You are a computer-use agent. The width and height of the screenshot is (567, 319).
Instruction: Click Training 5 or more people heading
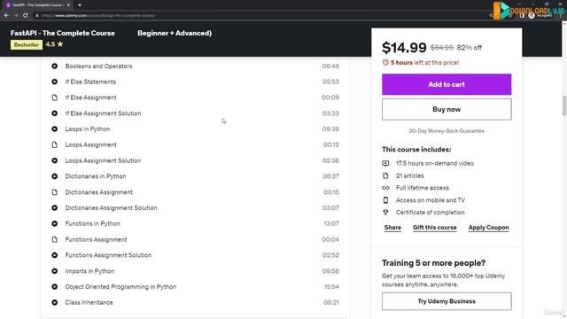pyautogui.click(x=433, y=263)
